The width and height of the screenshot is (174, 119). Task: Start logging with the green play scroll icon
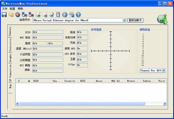(38, 15)
